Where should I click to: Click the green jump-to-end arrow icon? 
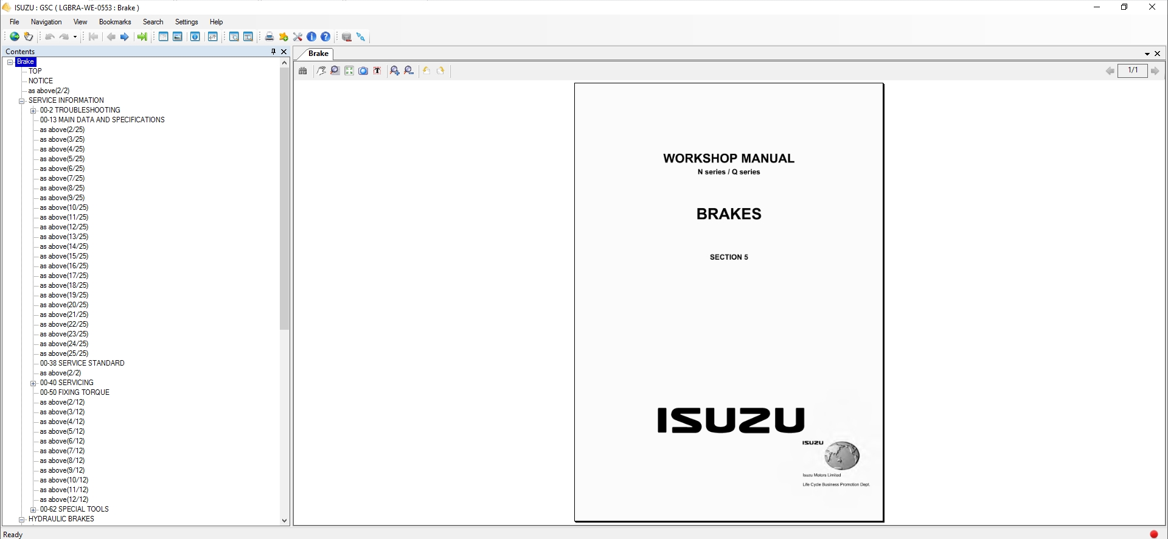point(142,37)
